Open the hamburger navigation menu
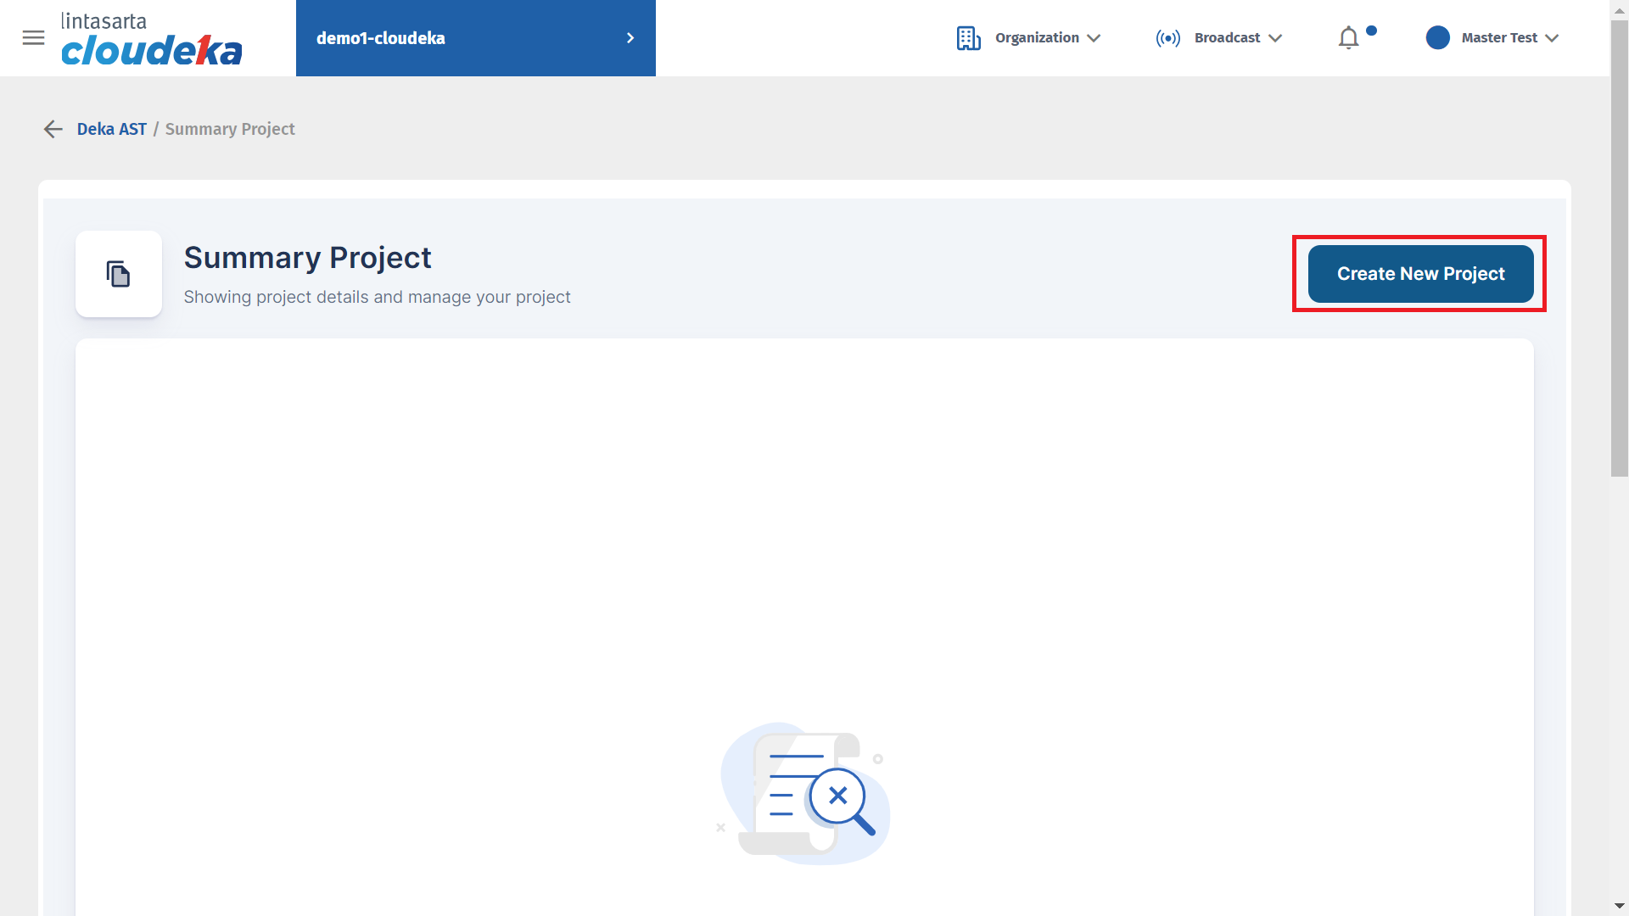Screen dimensions: 1629x916 click(x=33, y=37)
